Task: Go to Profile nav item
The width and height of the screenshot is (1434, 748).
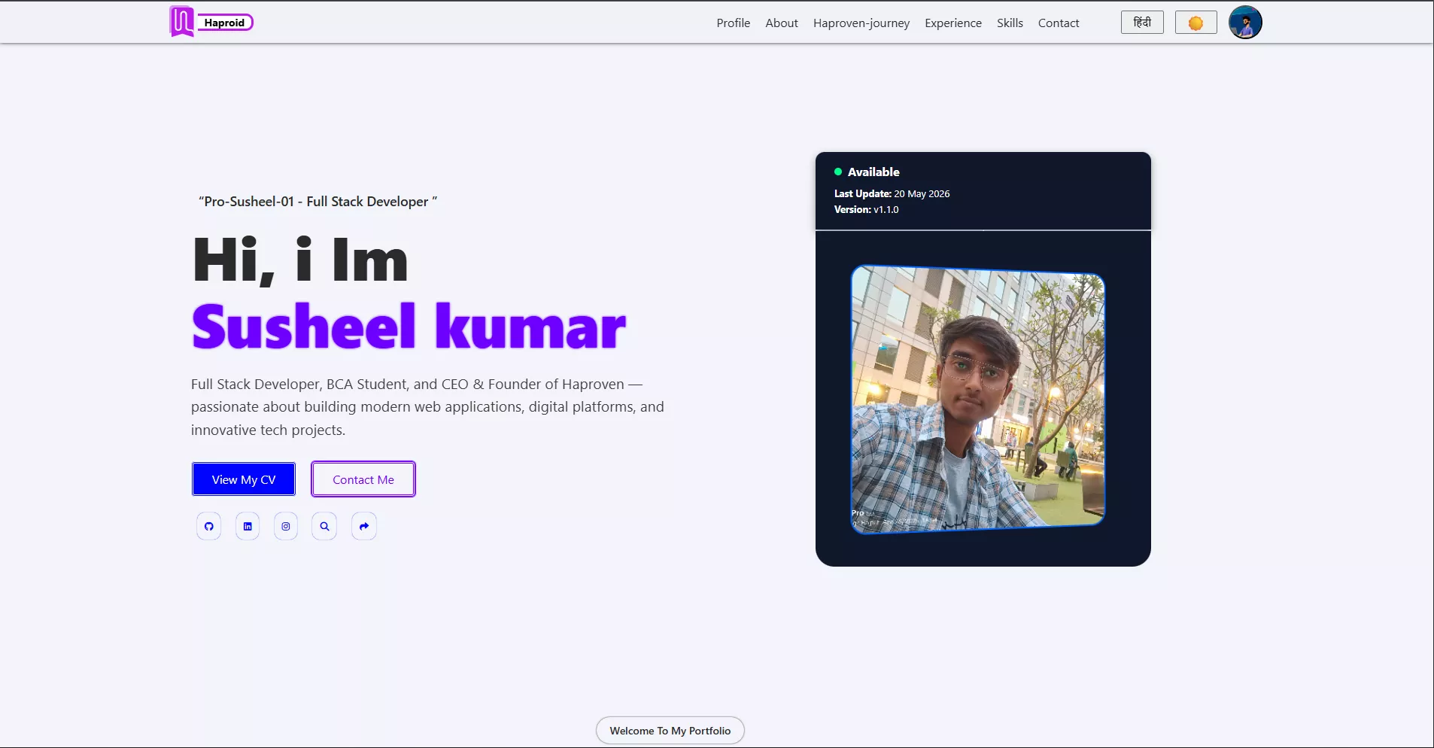Action: (x=733, y=23)
